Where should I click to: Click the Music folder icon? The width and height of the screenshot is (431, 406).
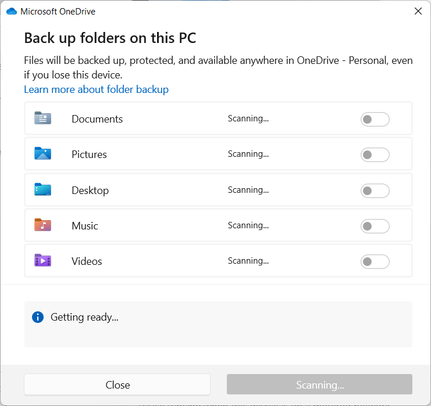pos(42,225)
